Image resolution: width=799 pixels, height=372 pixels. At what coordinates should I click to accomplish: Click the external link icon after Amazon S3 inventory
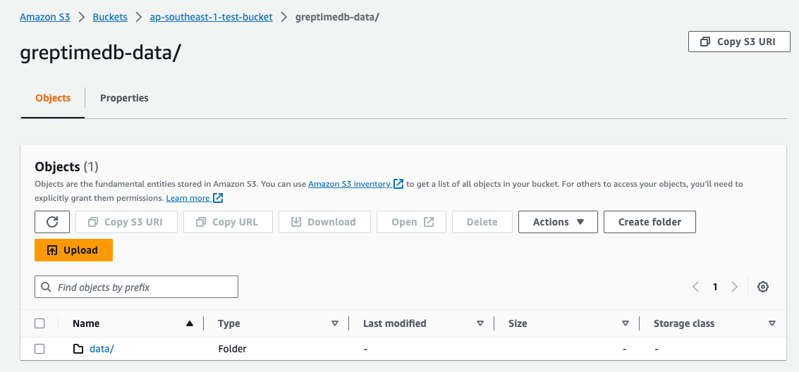pyautogui.click(x=398, y=184)
